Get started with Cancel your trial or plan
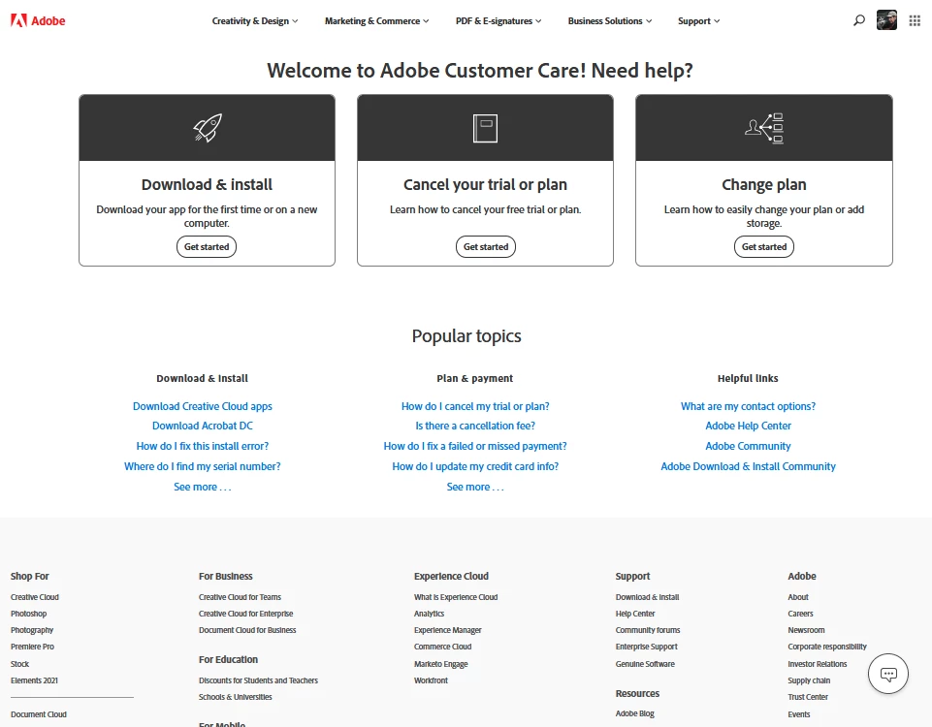 point(486,246)
